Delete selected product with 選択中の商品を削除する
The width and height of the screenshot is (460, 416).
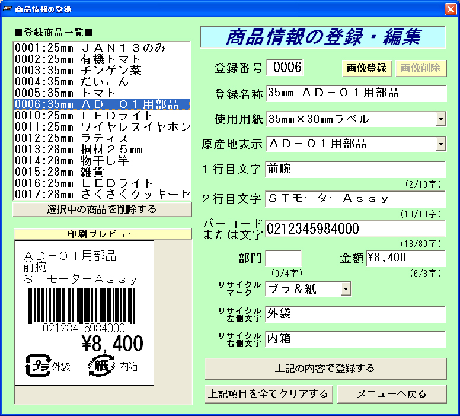click(102, 209)
